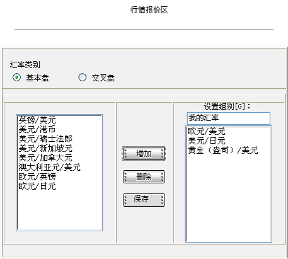Select 黄金（盎司）/美元 in the right list

point(229,150)
